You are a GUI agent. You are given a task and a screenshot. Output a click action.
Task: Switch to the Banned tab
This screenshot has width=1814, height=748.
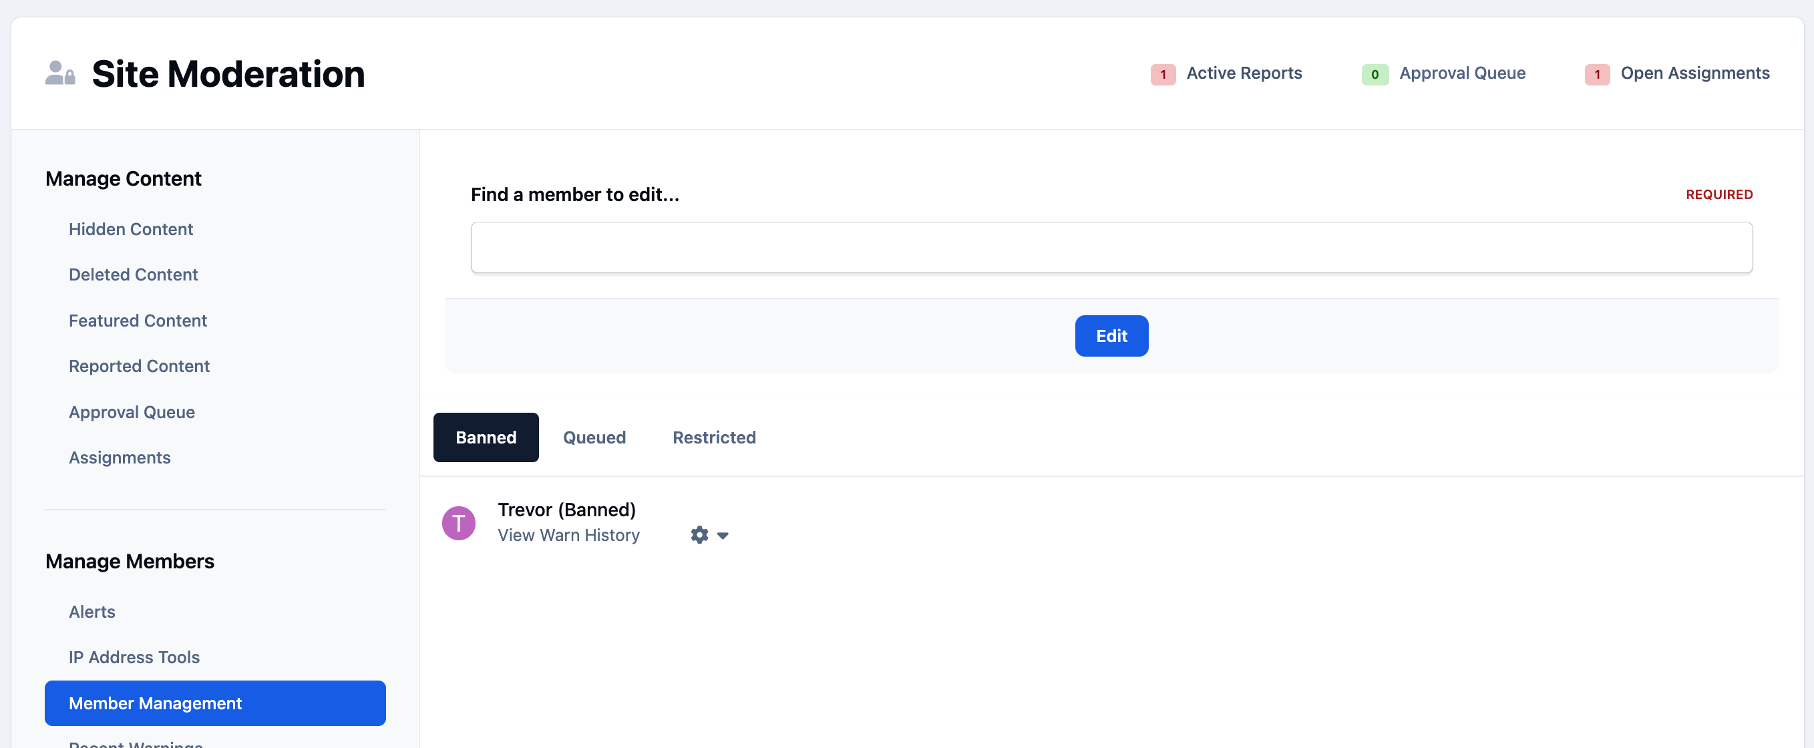(x=486, y=437)
